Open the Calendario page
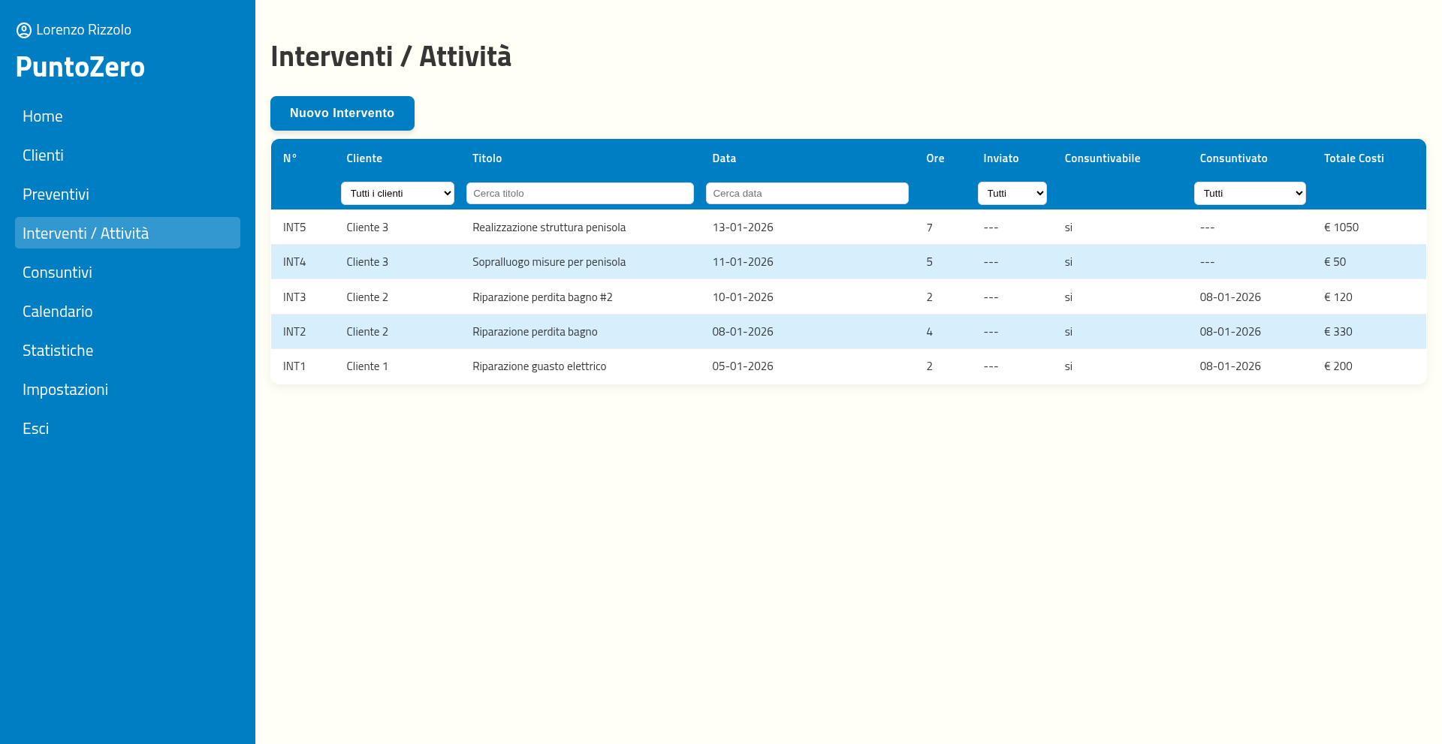Image resolution: width=1442 pixels, height=744 pixels. coord(58,312)
